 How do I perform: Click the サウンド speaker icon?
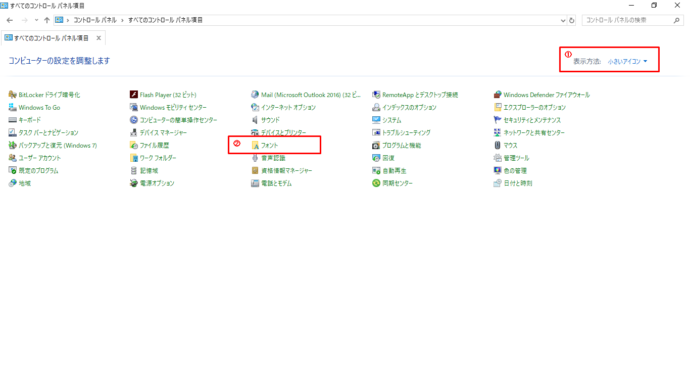point(255,120)
